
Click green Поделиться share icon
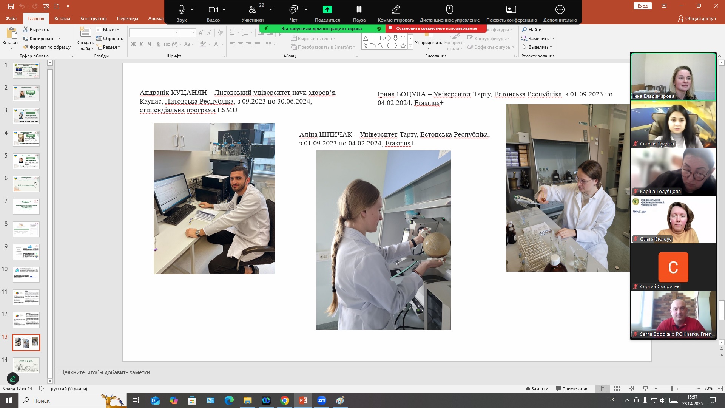[x=327, y=9]
